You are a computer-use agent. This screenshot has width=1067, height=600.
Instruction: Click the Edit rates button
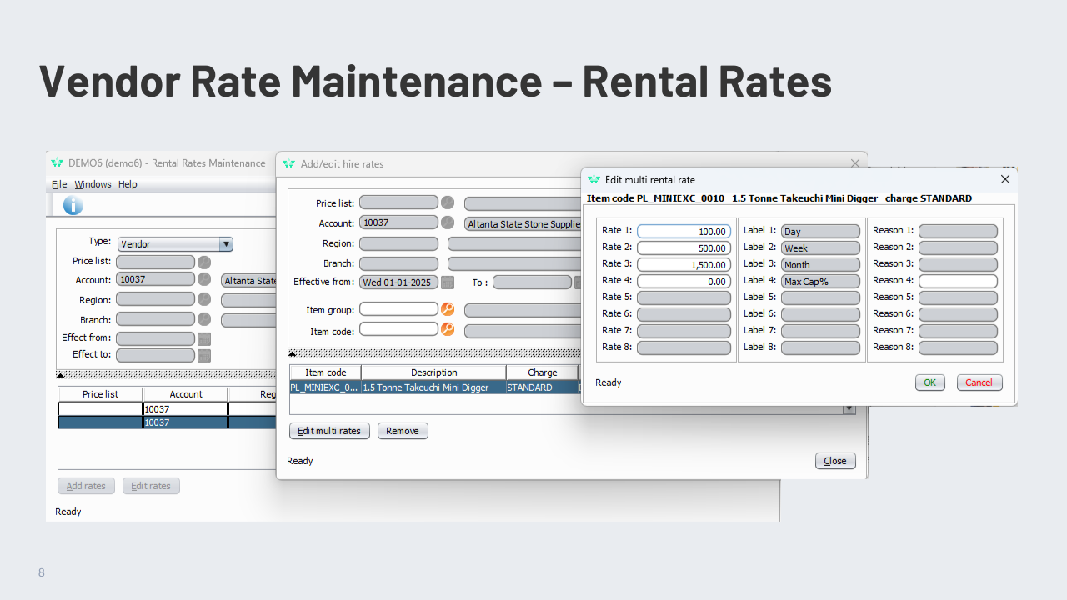pos(151,486)
